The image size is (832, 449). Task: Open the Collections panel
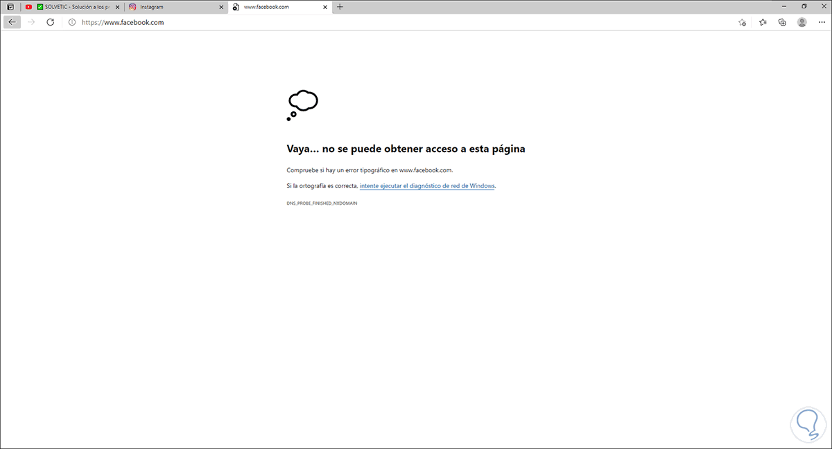pos(782,22)
